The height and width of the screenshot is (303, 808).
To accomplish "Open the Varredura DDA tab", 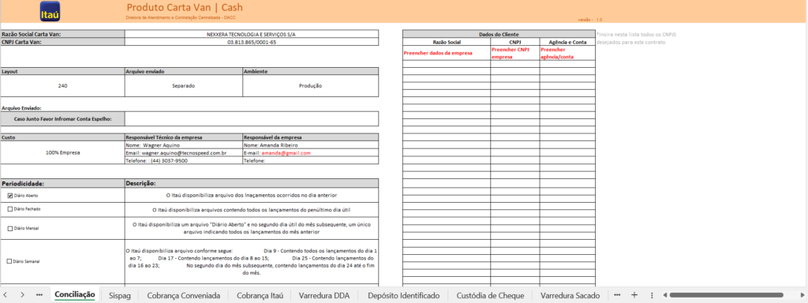I will (324, 295).
